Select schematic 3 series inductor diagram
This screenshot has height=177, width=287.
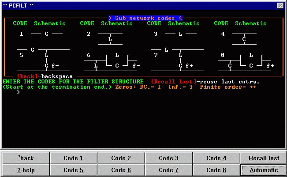coord(180,34)
